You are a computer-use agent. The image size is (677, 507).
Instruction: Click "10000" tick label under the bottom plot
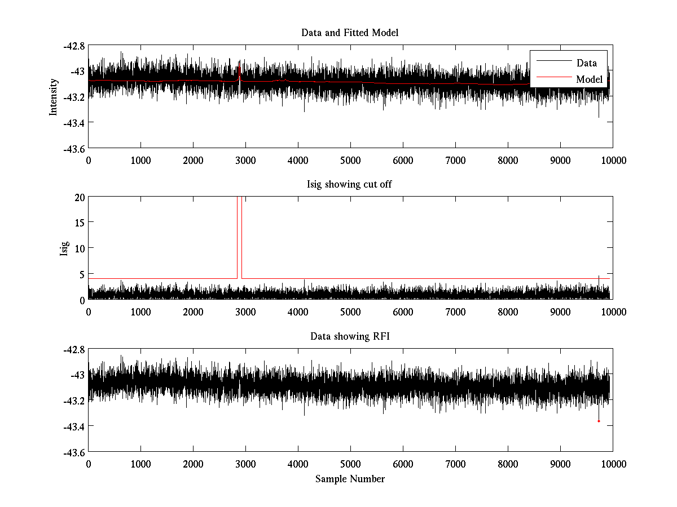pyautogui.click(x=613, y=464)
